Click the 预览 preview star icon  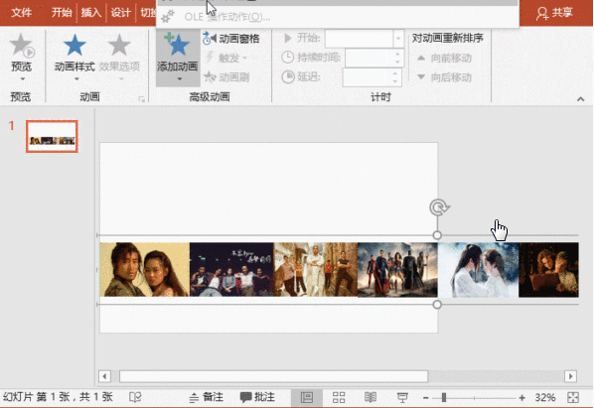click(21, 45)
